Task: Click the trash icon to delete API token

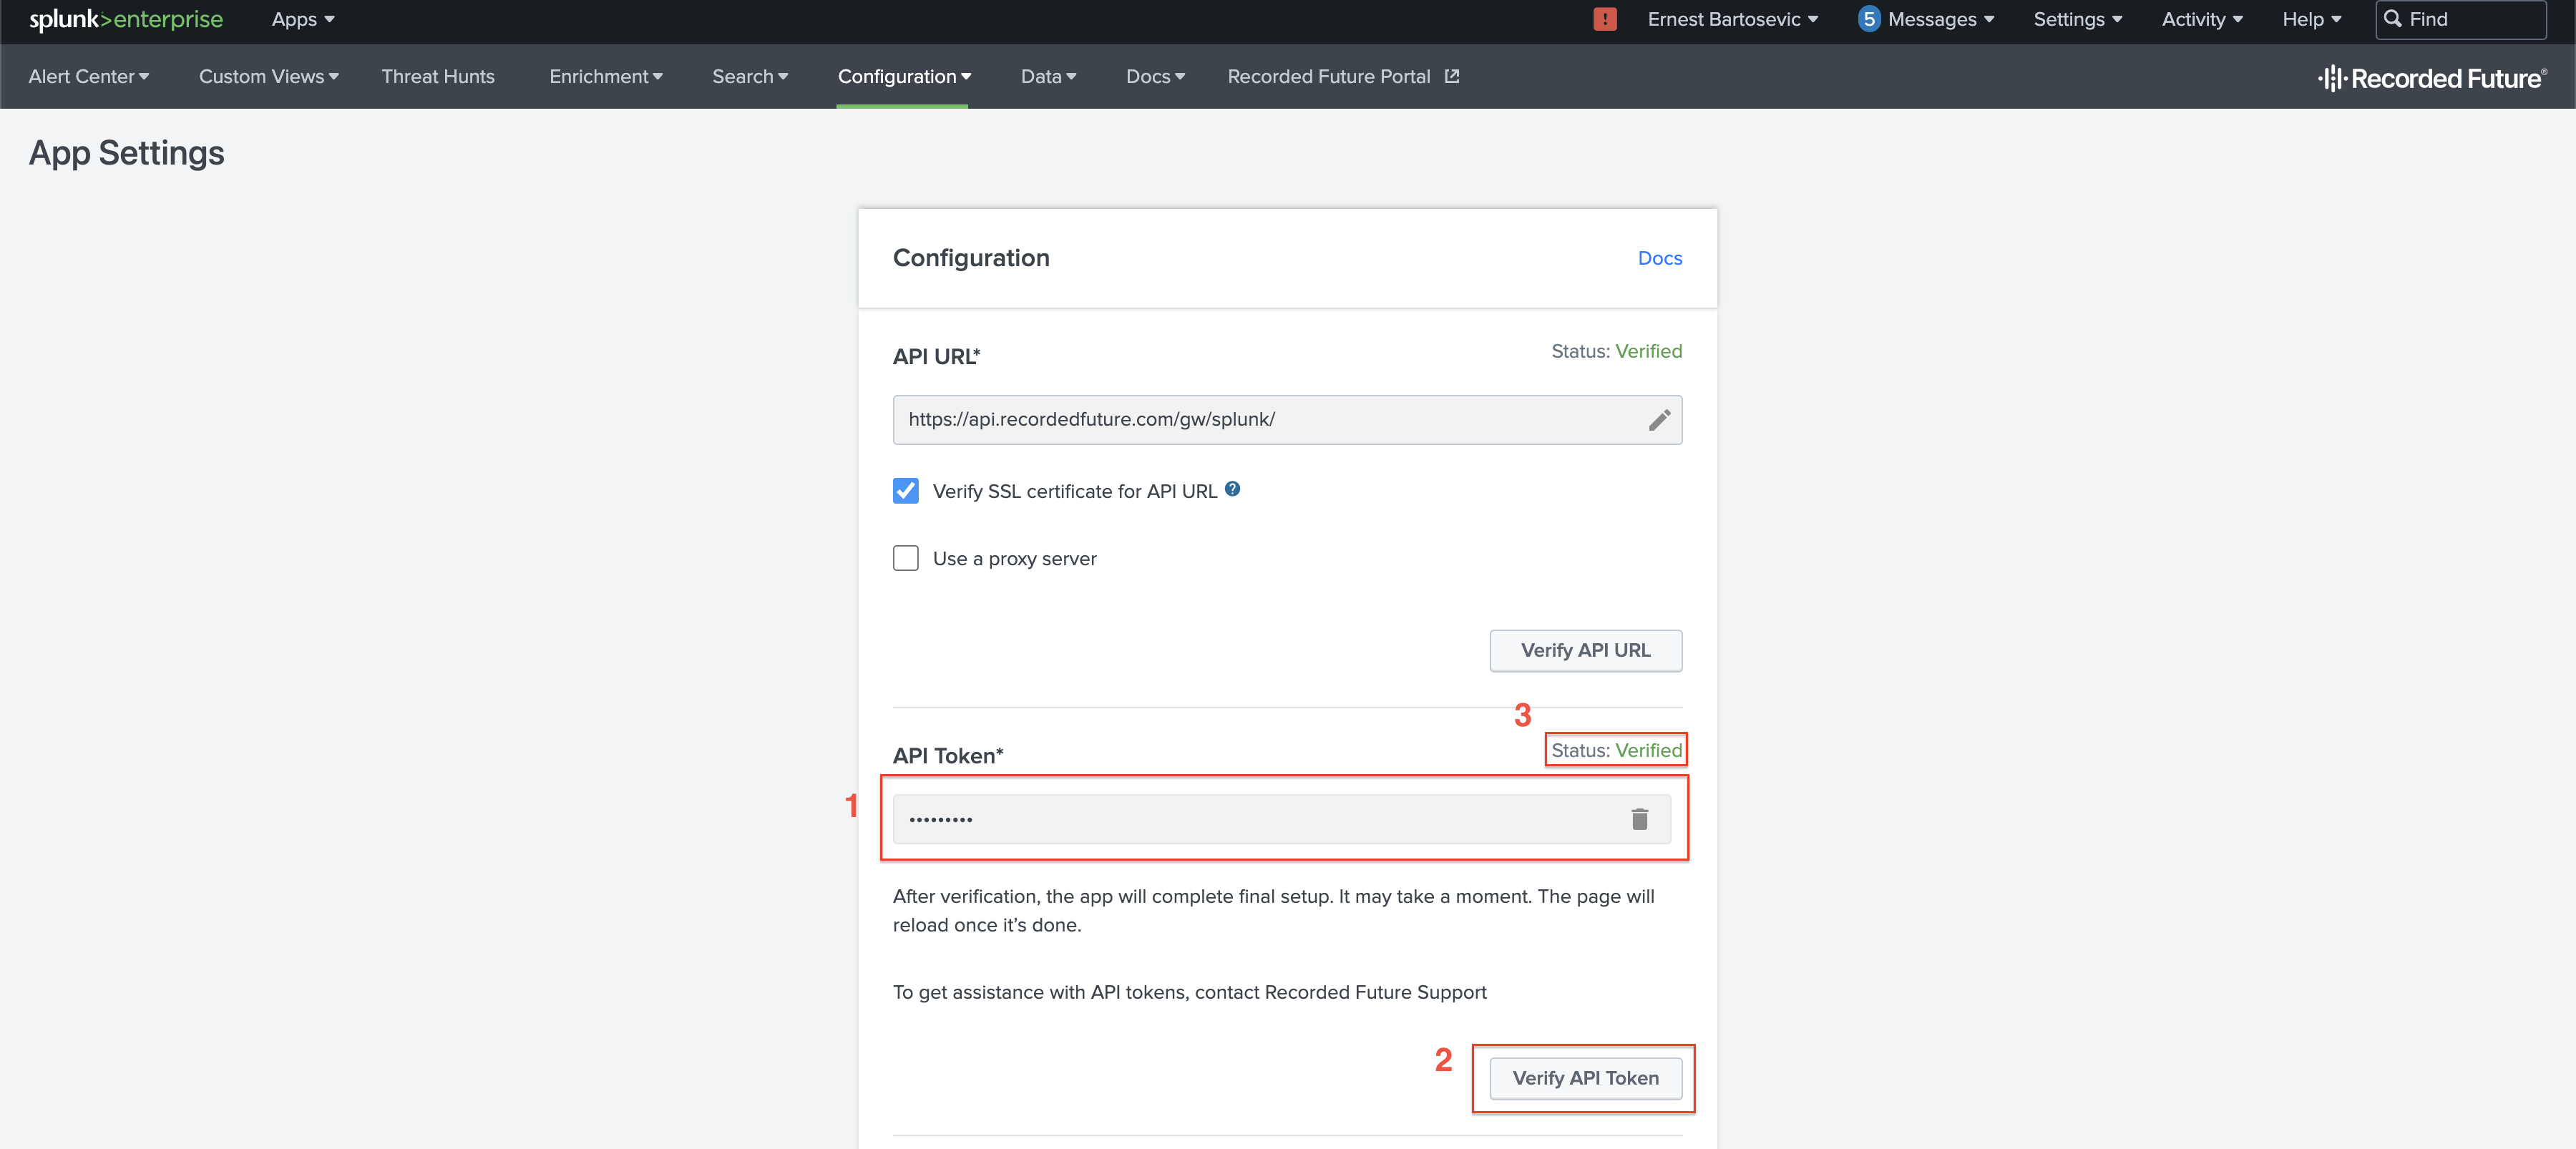Action: [x=1639, y=819]
